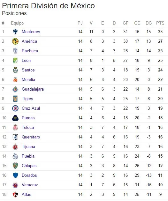168x201 pixels.
Task: Click the Veracruz team name
Action: coord(30,185)
